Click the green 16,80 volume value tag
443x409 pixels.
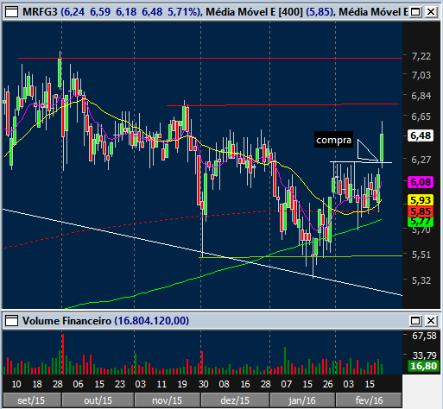pos(422,366)
